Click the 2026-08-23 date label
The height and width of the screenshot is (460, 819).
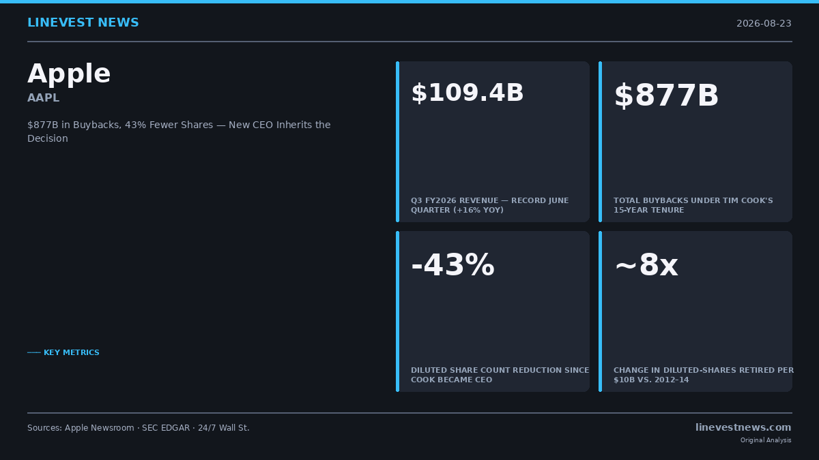coord(764,24)
